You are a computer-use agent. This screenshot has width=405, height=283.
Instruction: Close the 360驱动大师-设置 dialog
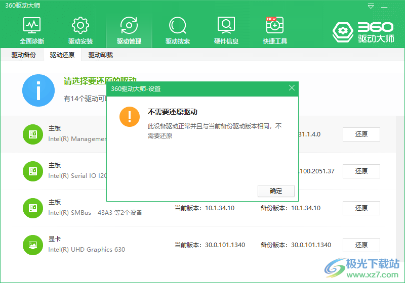click(x=292, y=88)
